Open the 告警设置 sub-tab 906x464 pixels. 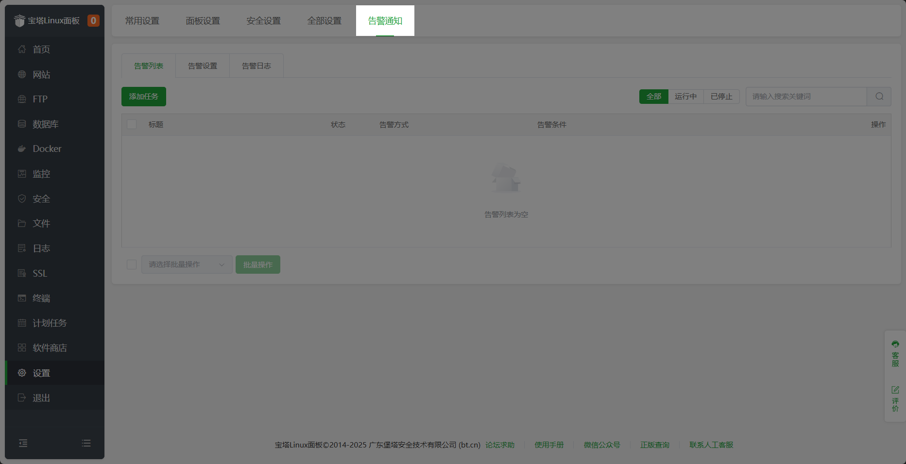pos(202,66)
